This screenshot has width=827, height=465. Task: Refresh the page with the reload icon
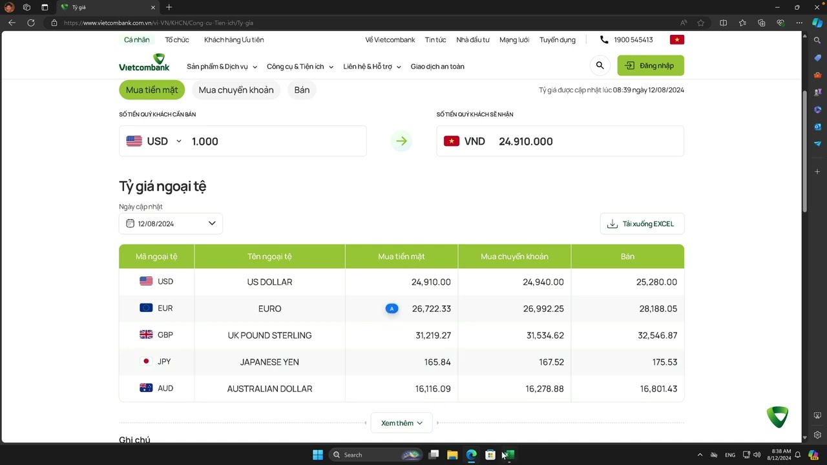pyautogui.click(x=30, y=23)
